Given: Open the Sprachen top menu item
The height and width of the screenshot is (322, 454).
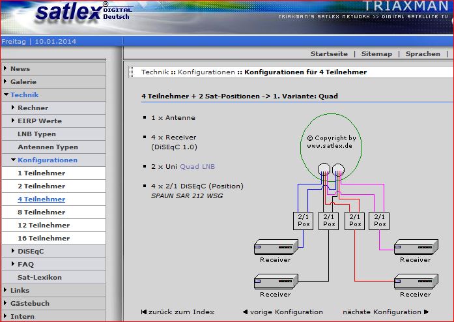Looking at the screenshot, I should click(x=423, y=54).
